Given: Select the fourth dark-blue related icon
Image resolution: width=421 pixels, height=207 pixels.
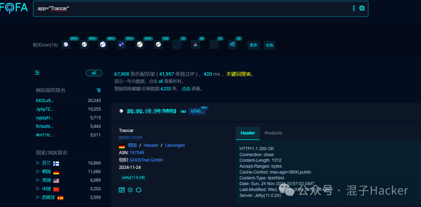Looking at the screenshot, I should 121,45.
